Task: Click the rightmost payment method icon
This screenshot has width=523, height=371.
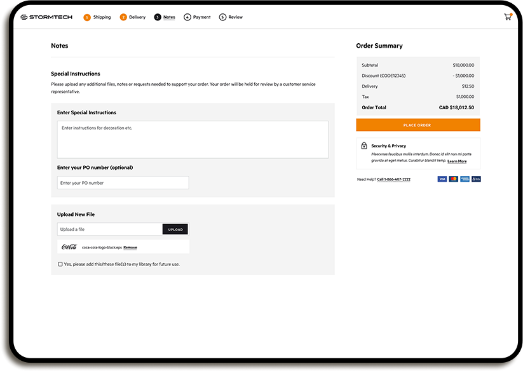Action: pyautogui.click(x=477, y=179)
